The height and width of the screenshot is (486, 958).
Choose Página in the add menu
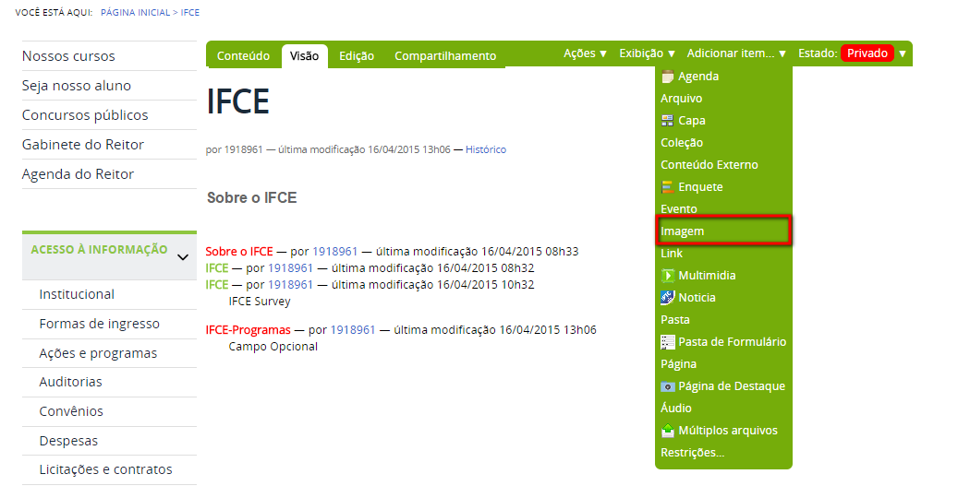point(678,364)
